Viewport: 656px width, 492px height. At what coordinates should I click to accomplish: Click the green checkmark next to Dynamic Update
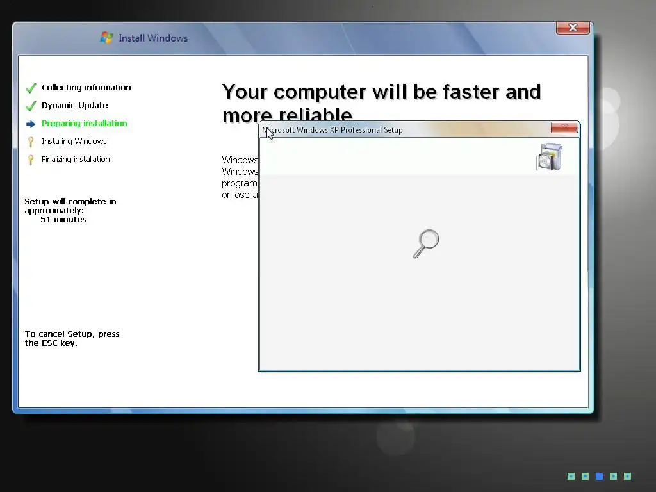coord(31,106)
